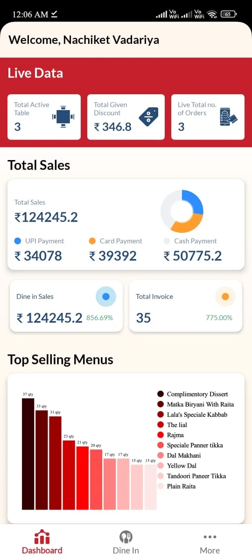Select the Rajma legend color swatch
Viewport: 252px width, 560px height.
click(x=161, y=435)
